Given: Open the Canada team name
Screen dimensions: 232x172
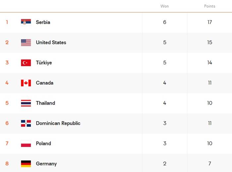Looking at the screenshot, I should coord(44,83).
